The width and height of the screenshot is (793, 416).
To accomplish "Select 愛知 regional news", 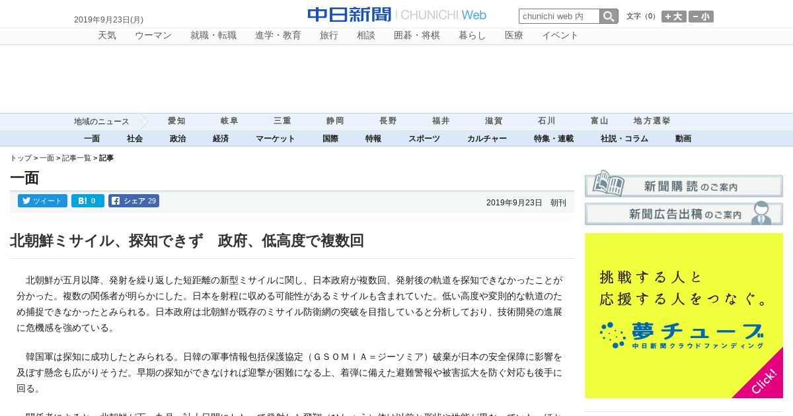I will 176,121.
